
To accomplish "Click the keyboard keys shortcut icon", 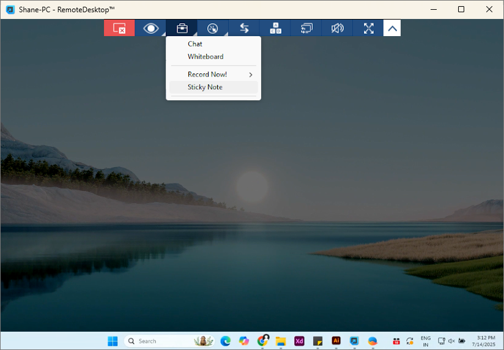I will coord(275,28).
